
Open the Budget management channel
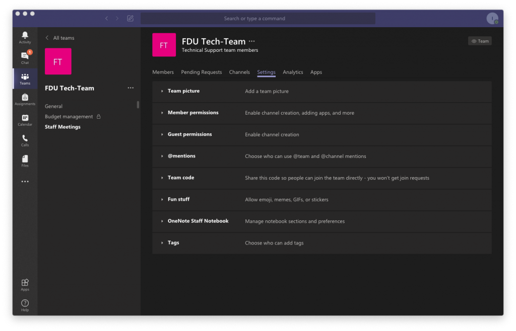click(x=69, y=117)
